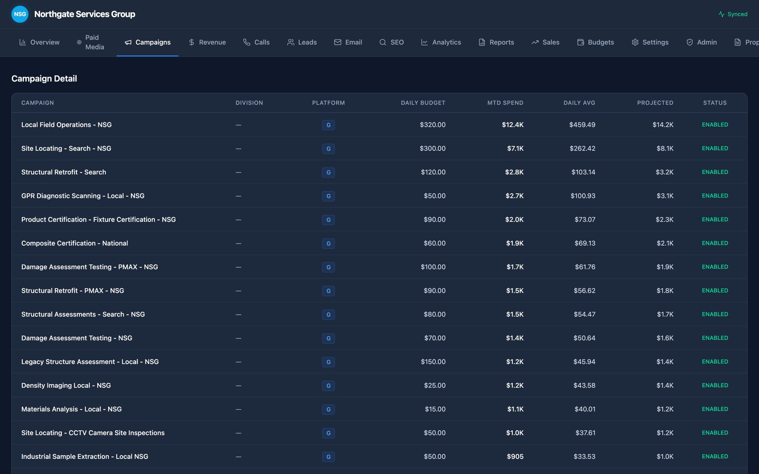Open Product Certification - Fixture Certification - NSG row
Screen dimensions: 759x474
click(x=379, y=219)
